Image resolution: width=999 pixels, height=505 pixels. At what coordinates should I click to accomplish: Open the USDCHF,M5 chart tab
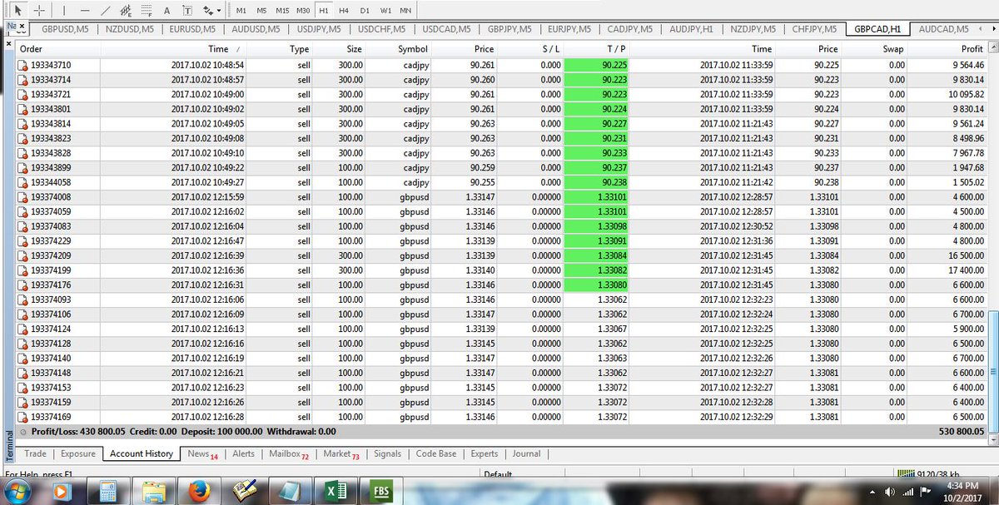pyautogui.click(x=380, y=29)
